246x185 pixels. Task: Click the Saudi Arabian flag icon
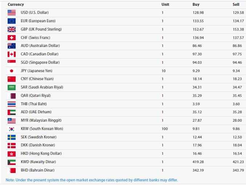tap(11, 87)
